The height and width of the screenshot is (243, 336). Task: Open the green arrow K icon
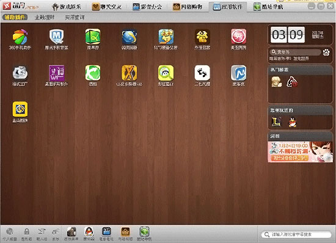pos(93,73)
